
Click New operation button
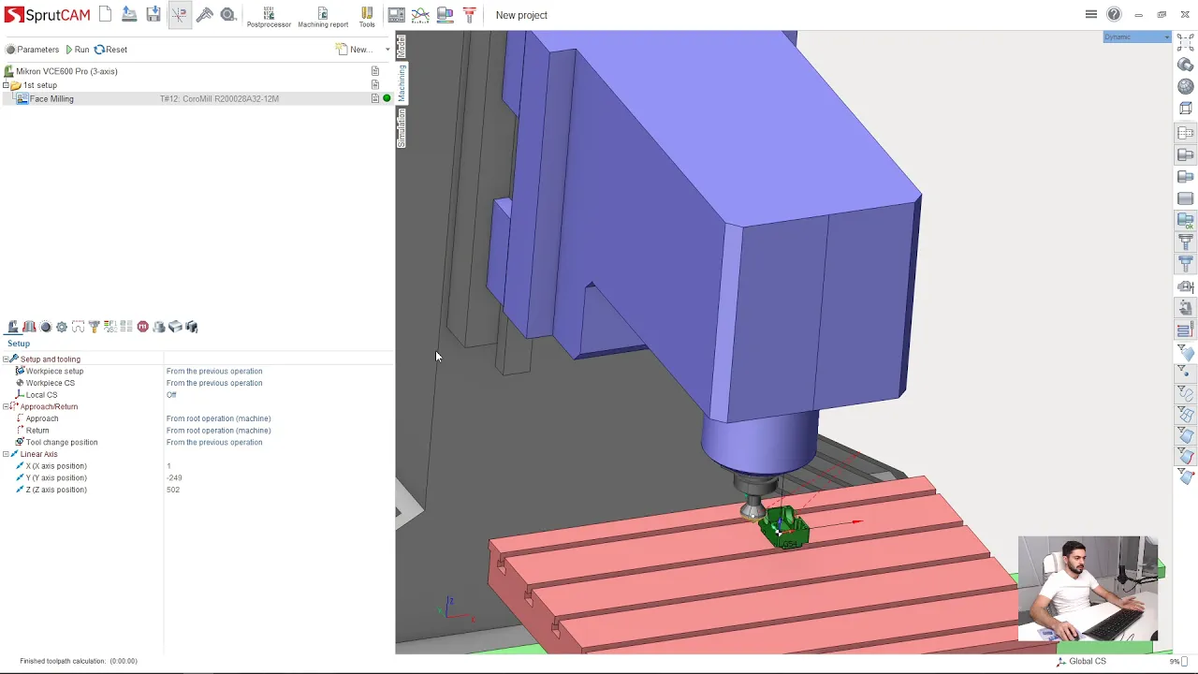tap(355, 50)
